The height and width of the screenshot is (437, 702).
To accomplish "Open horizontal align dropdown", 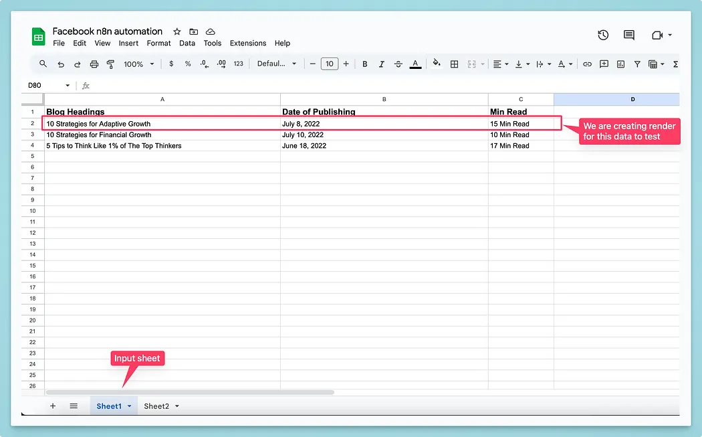I will [x=500, y=64].
